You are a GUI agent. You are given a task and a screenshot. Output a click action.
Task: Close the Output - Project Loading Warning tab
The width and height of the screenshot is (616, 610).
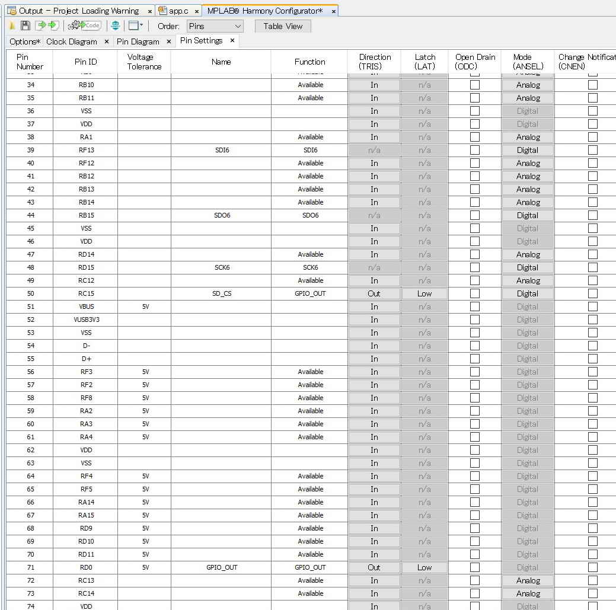coord(149,11)
